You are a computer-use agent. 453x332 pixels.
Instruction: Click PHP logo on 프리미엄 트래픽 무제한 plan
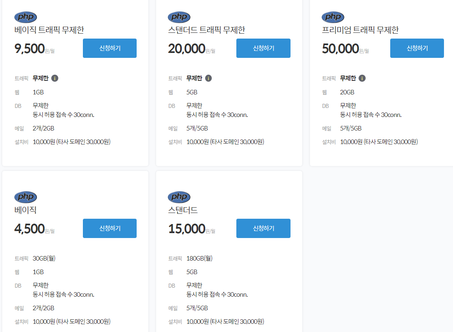(333, 17)
